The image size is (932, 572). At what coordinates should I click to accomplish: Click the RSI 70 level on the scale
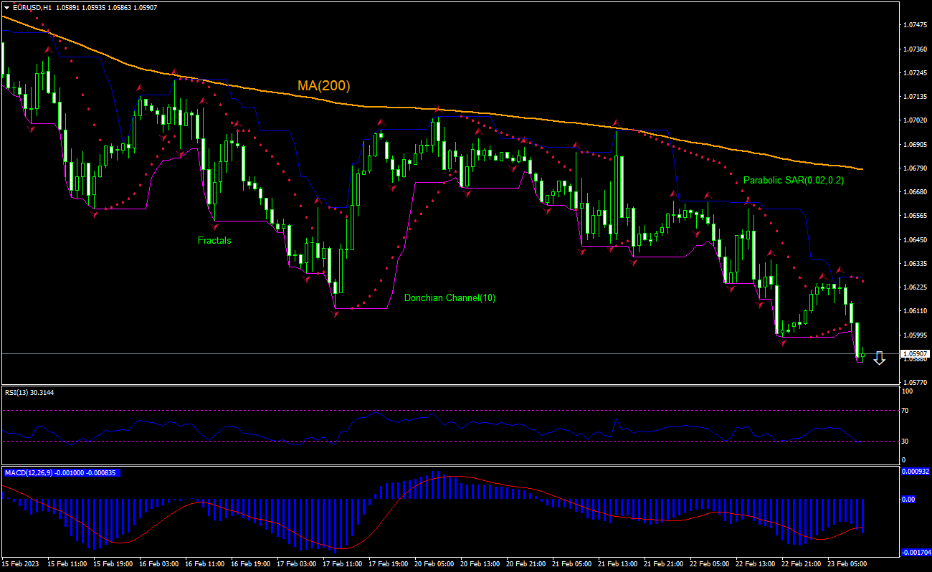coord(906,411)
